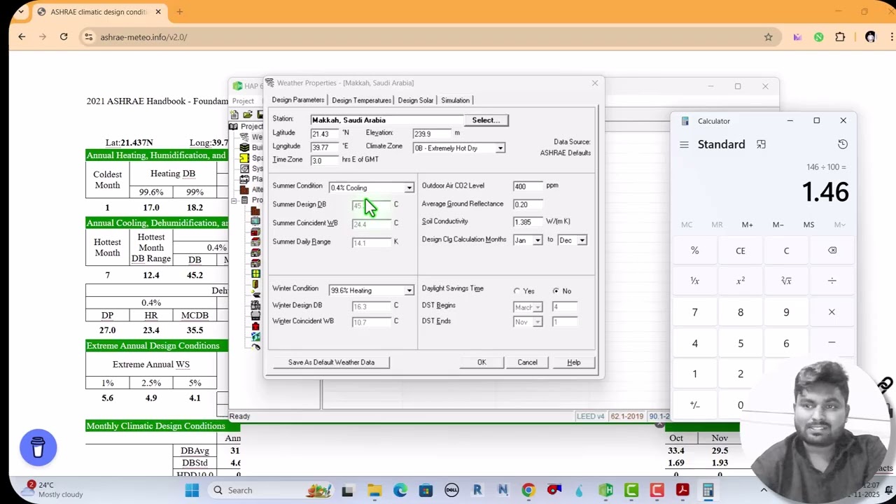Viewport: 896px width, 504px height.
Task: Click Save As Default Weather Data
Action: 331,363
